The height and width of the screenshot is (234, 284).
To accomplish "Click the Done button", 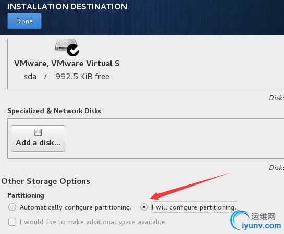I will pyautogui.click(x=24, y=21).
